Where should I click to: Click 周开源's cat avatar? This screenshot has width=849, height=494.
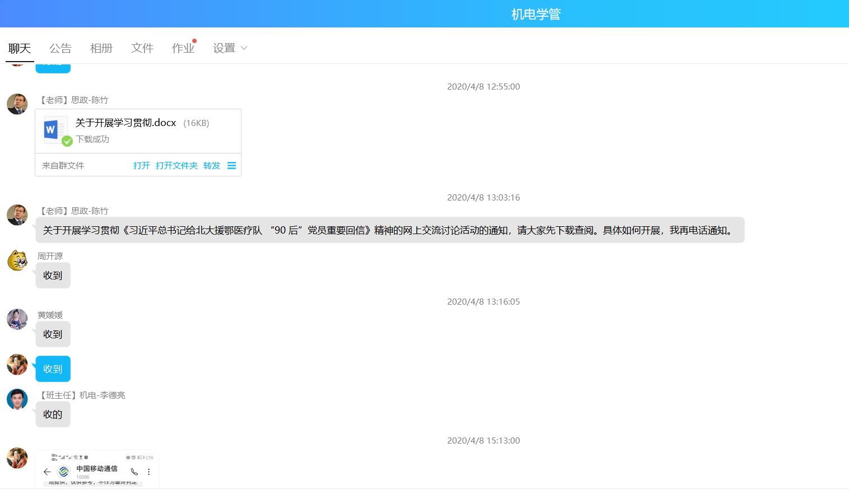(x=17, y=260)
